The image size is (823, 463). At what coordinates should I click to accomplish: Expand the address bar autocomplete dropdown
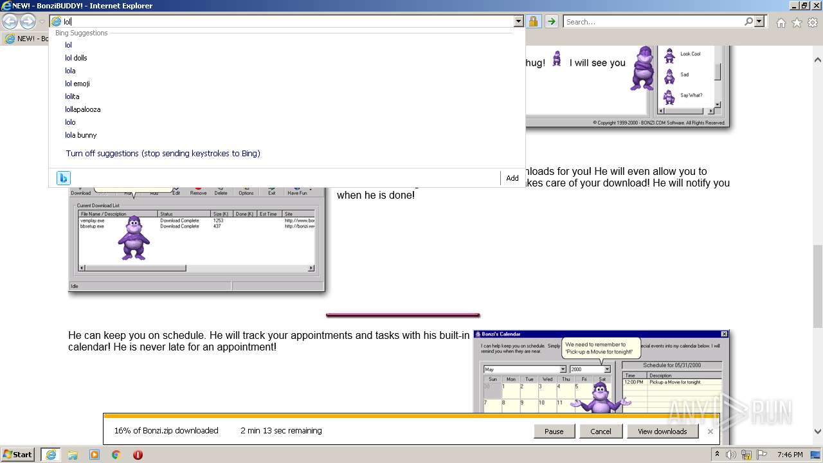click(519, 21)
